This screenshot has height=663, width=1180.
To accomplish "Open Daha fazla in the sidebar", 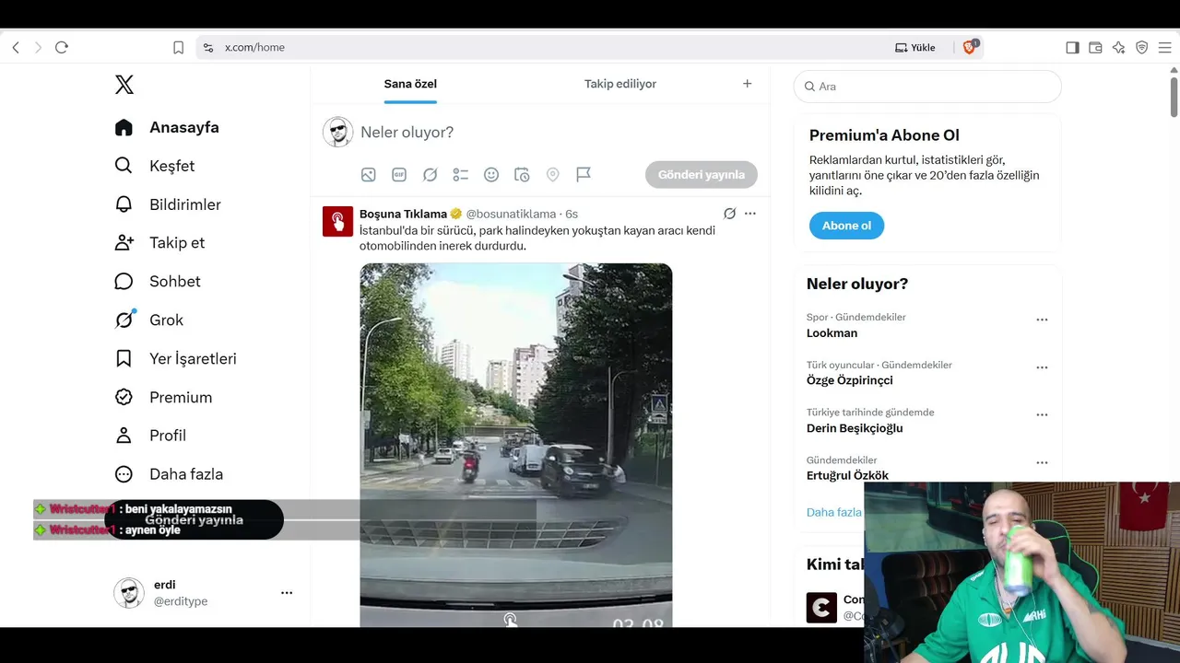I will pyautogui.click(x=169, y=474).
